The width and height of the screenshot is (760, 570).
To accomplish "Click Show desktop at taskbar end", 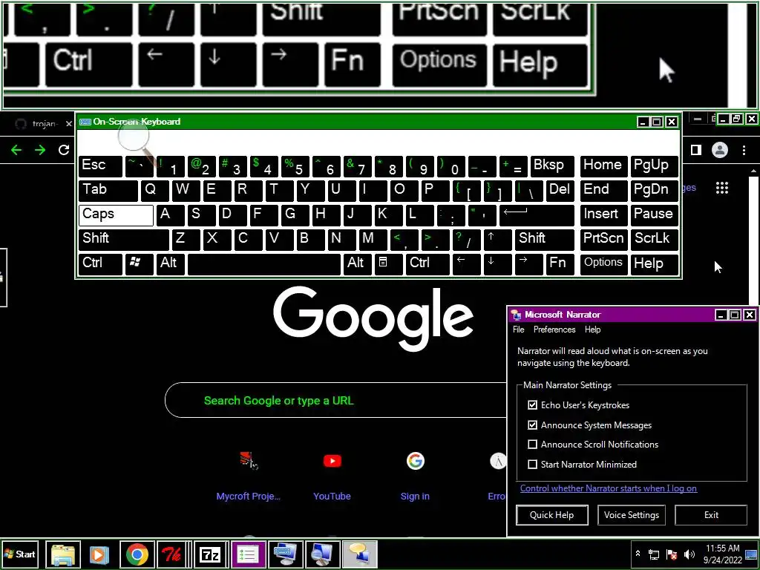I will tap(753, 554).
